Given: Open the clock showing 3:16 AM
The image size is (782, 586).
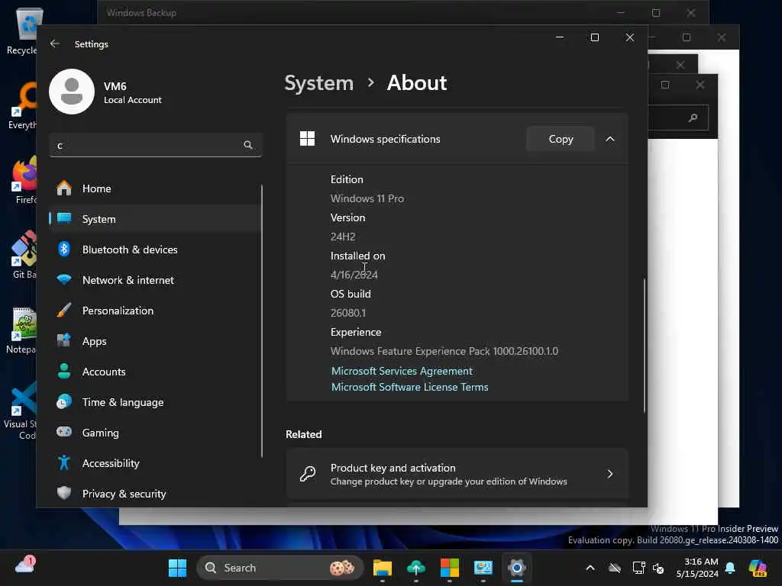Looking at the screenshot, I should tap(697, 568).
